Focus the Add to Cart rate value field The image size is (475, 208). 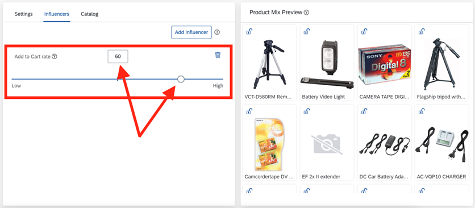[x=118, y=56]
